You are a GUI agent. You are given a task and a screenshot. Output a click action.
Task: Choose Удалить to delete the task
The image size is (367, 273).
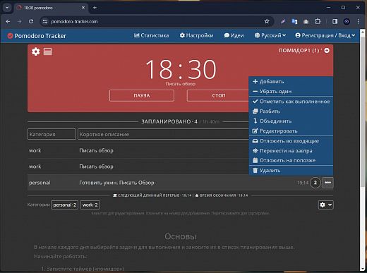(291, 170)
